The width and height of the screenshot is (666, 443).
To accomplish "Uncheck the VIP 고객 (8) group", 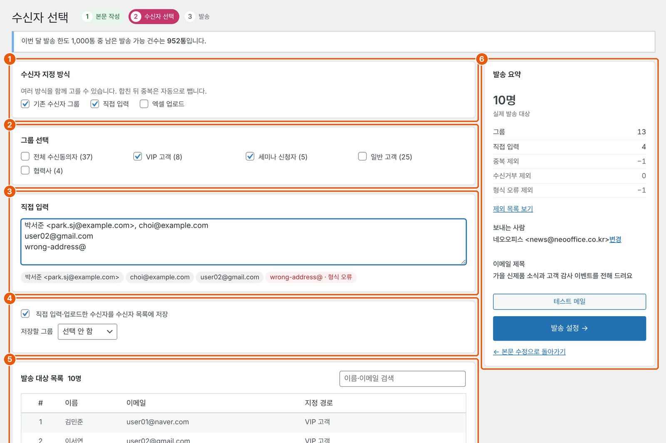I will click(x=138, y=156).
